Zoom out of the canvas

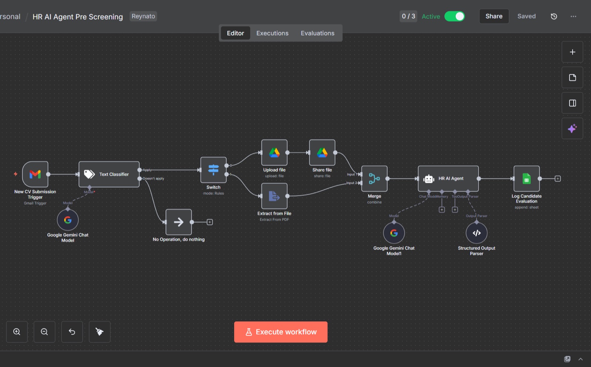tap(44, 332)
